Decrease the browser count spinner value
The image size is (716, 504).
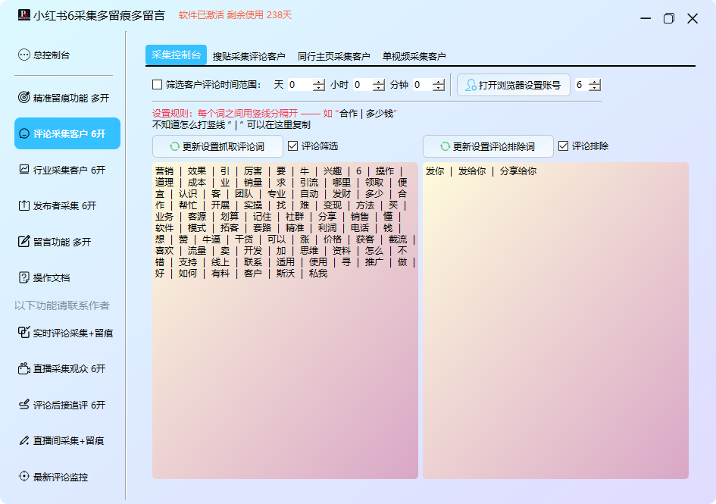click(595, 89)
